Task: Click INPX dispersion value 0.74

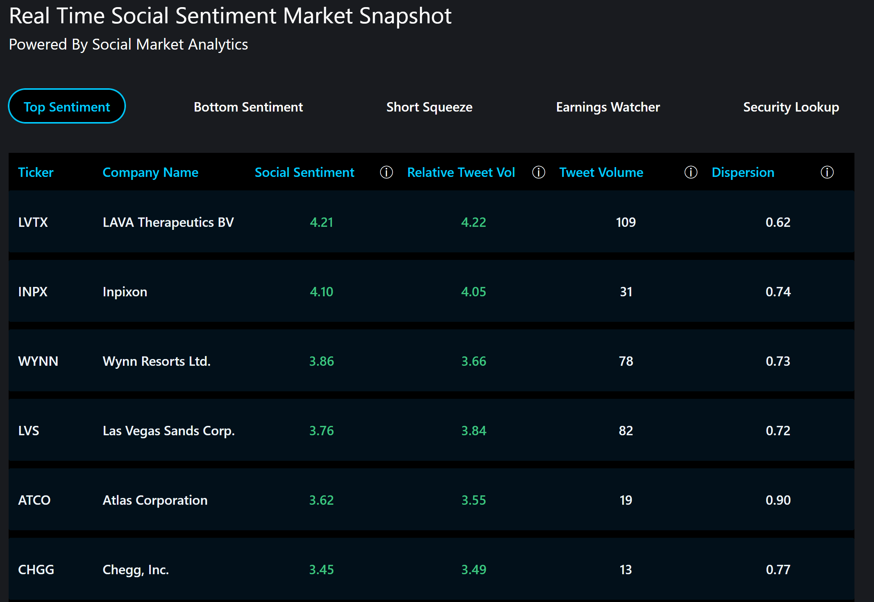Action: 778,291
